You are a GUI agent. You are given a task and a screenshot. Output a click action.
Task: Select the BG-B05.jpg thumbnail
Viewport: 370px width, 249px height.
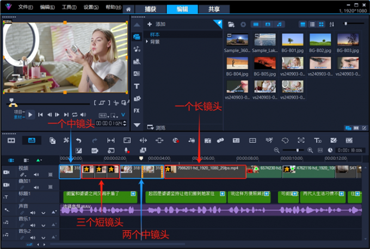point(265,63)
